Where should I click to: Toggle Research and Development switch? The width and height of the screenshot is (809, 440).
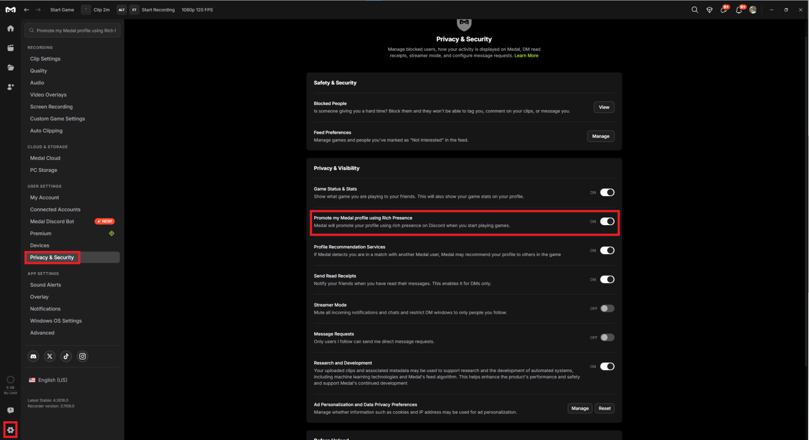(x=607, y=366)
